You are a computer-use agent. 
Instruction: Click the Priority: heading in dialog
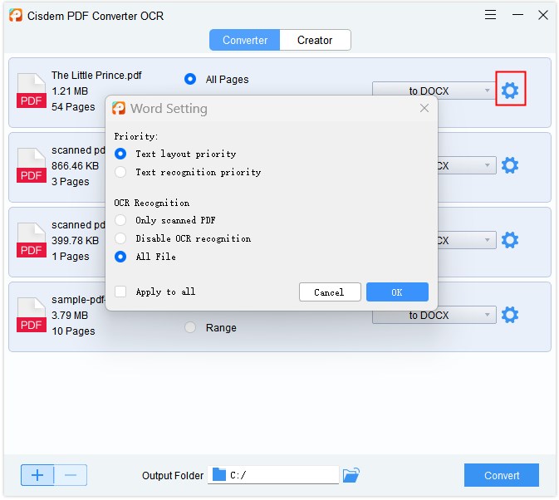click(136, 136)
